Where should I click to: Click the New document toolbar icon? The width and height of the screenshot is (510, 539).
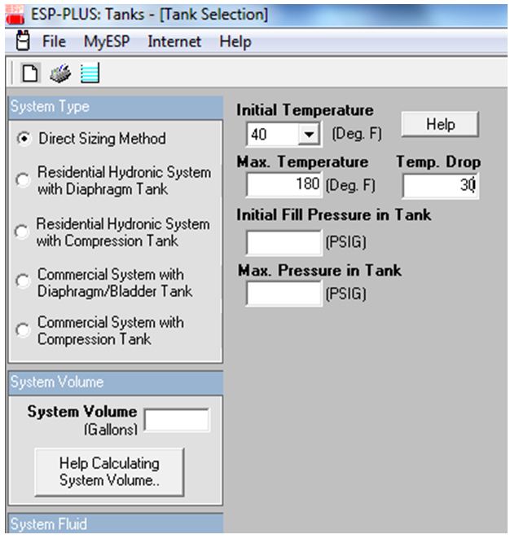click(x=30, y=73)
